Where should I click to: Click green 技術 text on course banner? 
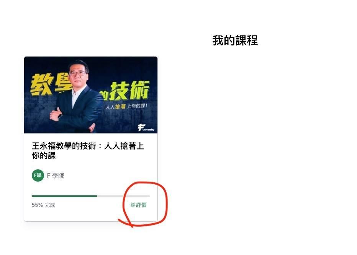click(129, 91)
